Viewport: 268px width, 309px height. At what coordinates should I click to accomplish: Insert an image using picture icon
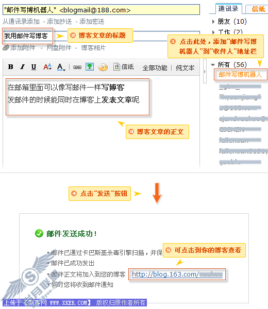click(90, 67)
